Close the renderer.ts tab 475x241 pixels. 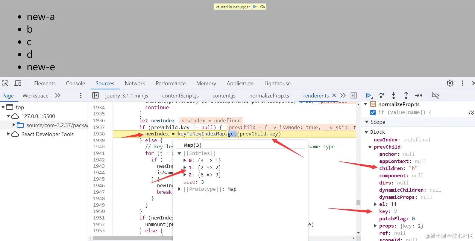[334, 95]
